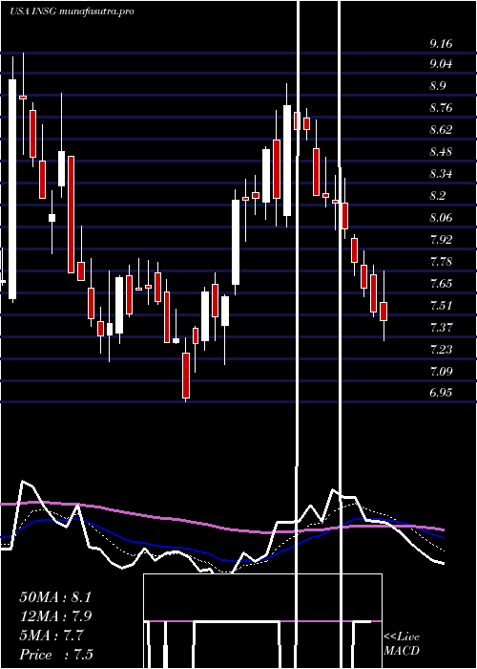477x669 pixels.
Task: Click the 6.95 price axis label
Action: [441, 393]
